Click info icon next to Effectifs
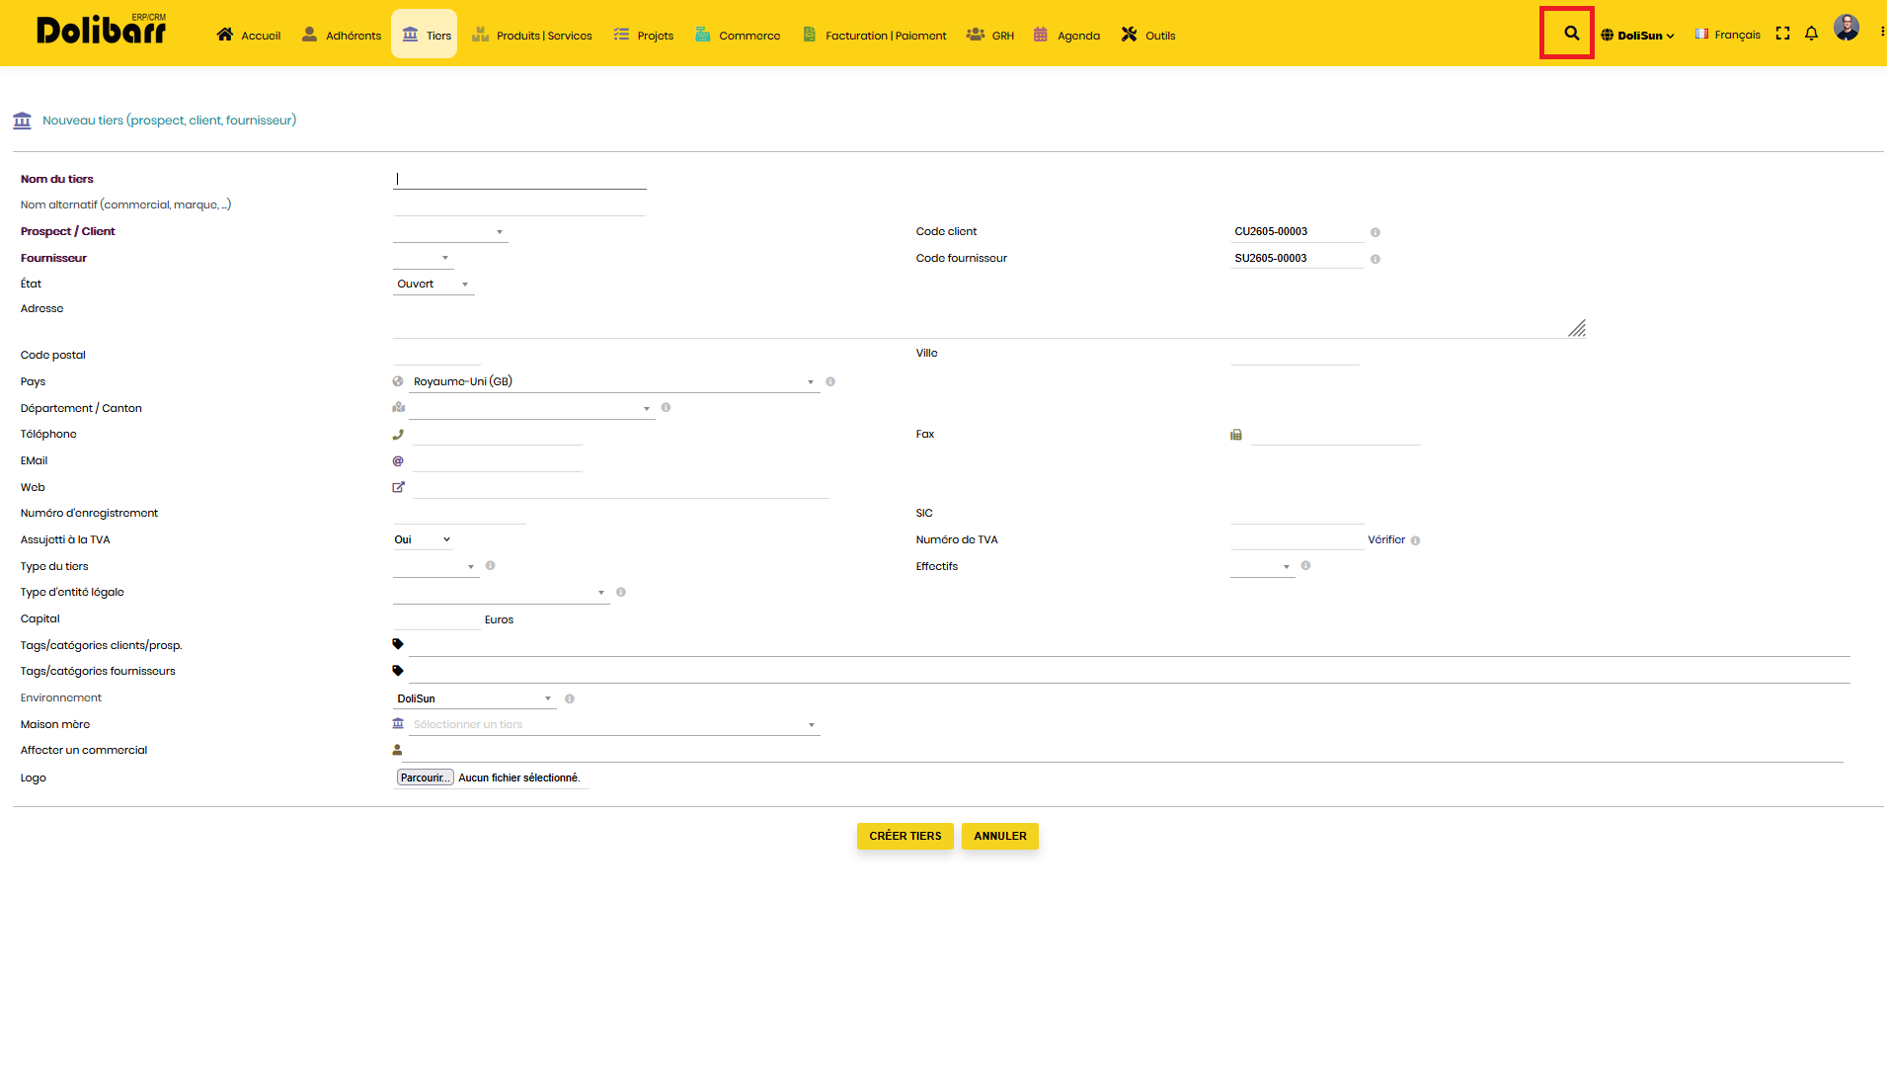This screenshot has height=1065, width=1887. 1305,566
